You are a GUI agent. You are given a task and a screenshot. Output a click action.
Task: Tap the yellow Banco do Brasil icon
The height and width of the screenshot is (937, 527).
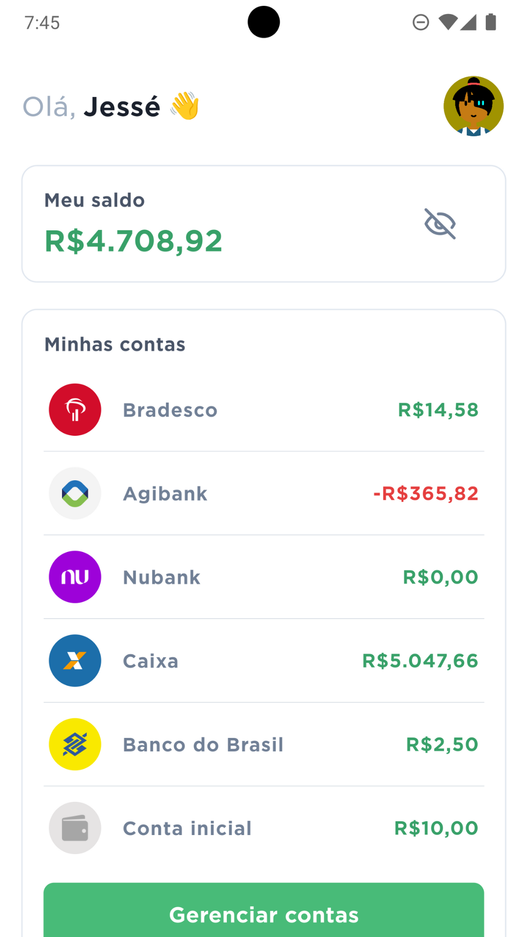(75, 744)
